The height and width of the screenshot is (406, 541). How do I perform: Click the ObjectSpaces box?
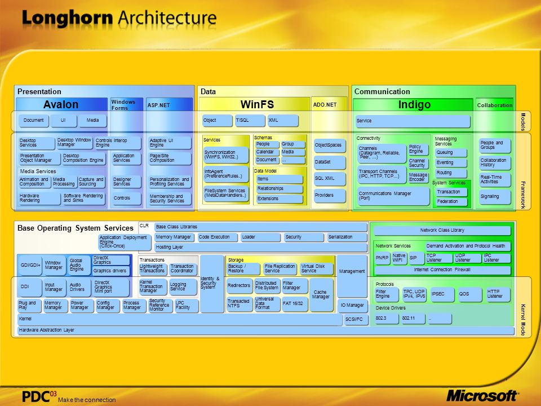330,145
